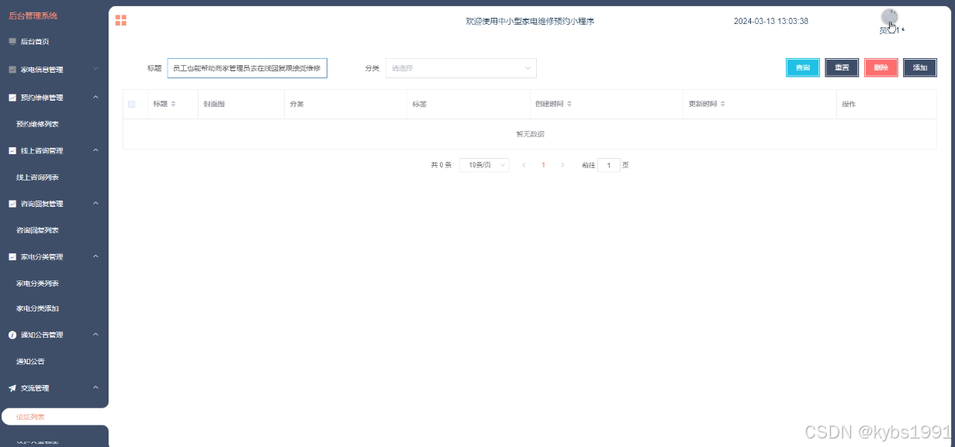Click the chart icon beside 家电分类管理
The height and width of the screenshot is (447, 955).
coord(12,256)
